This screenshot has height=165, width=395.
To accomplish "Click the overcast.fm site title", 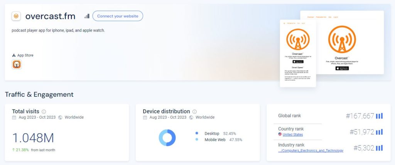I will pyautogui.click(x=51, y=16).
